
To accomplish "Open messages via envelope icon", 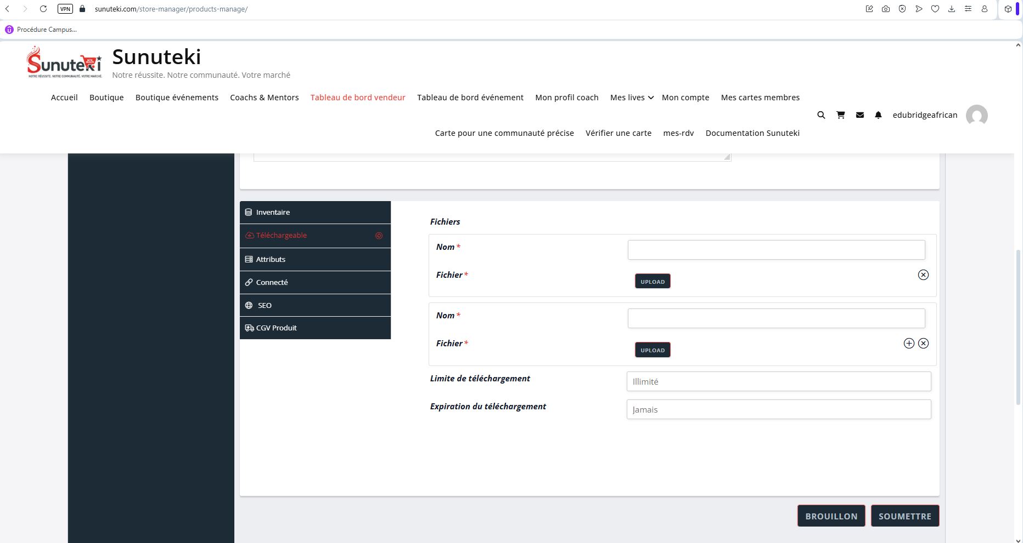I will click(860, 115).
